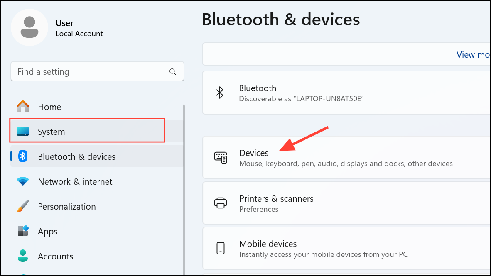Click inside the Find a setting field
Image resolution: width=491 pixels, height=276 pixels.
[x=83, y=71]
